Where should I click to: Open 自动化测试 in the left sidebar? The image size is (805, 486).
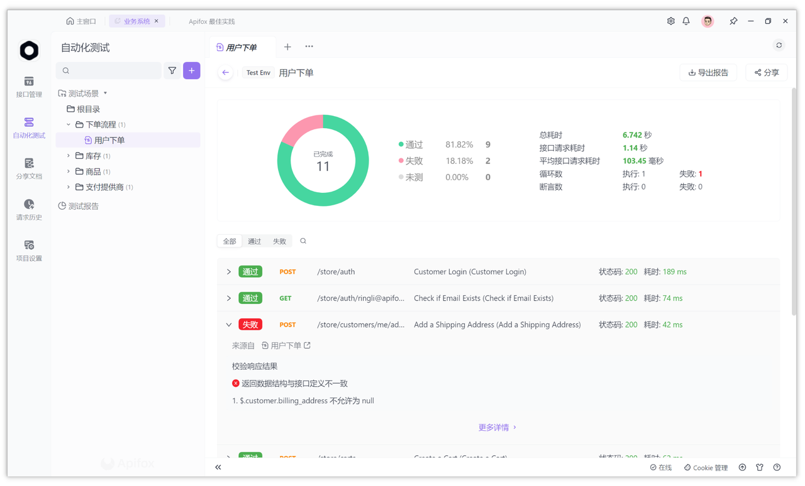tap(29, 128)
